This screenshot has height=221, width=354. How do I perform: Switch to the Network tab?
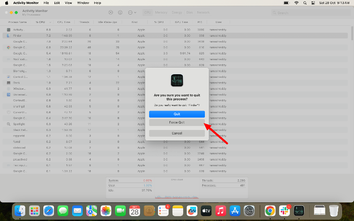tap(203, 12)
